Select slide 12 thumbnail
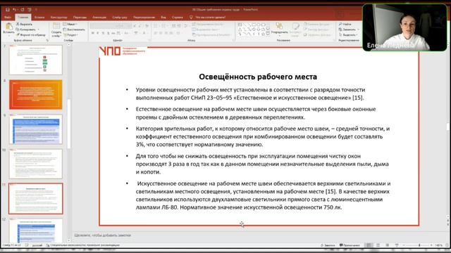The height and width of the screenshot is (253, 451). pos(36,231)
